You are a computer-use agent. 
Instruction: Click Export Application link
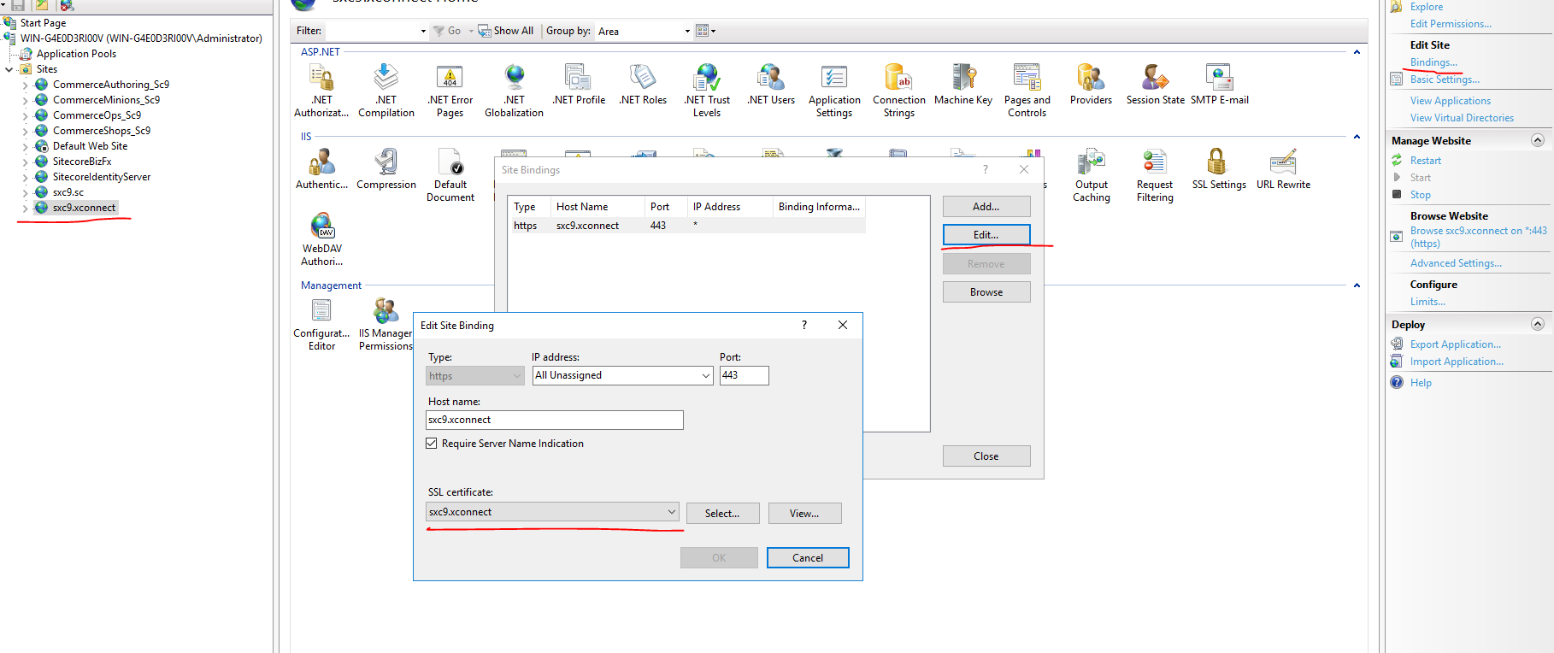click(1455, 344)
